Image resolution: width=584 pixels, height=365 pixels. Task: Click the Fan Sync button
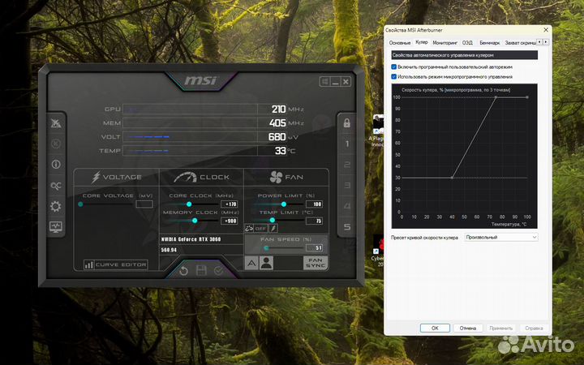coord(316,263)
